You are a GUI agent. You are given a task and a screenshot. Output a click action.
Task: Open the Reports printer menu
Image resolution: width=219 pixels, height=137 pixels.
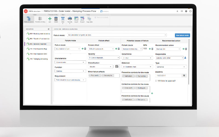pyautogui.click(x=70, y=19)
